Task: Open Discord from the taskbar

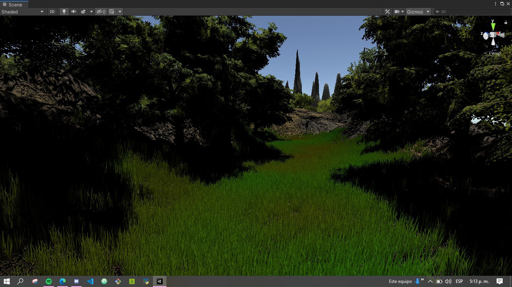Action: pyautogui.click(x=76, y=281)
